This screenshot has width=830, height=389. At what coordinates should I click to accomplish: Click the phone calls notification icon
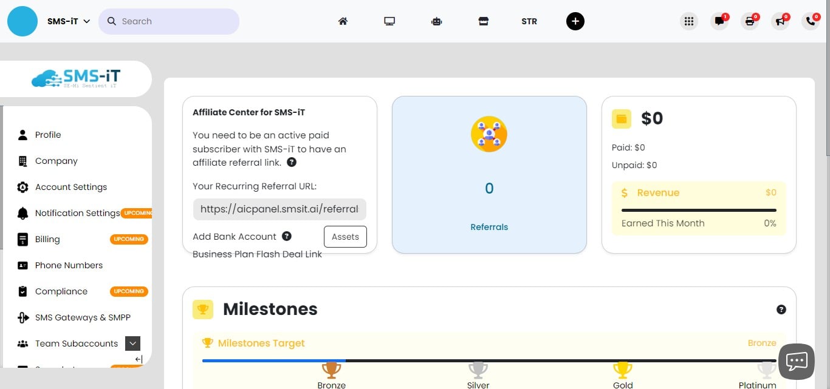(x=811, y=21)
